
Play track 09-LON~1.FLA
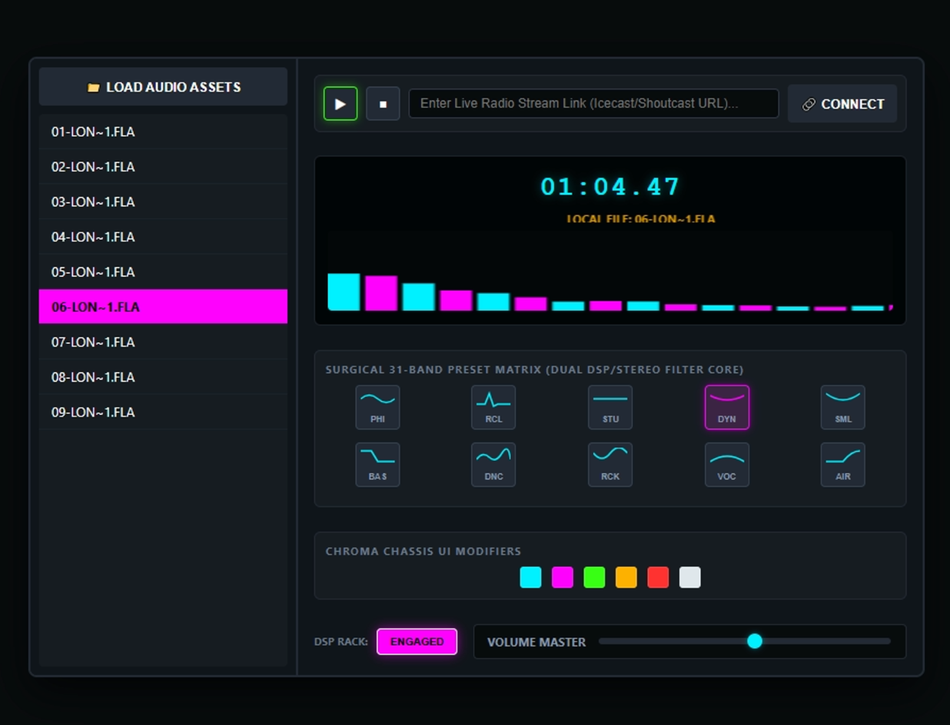coord(163,412)
